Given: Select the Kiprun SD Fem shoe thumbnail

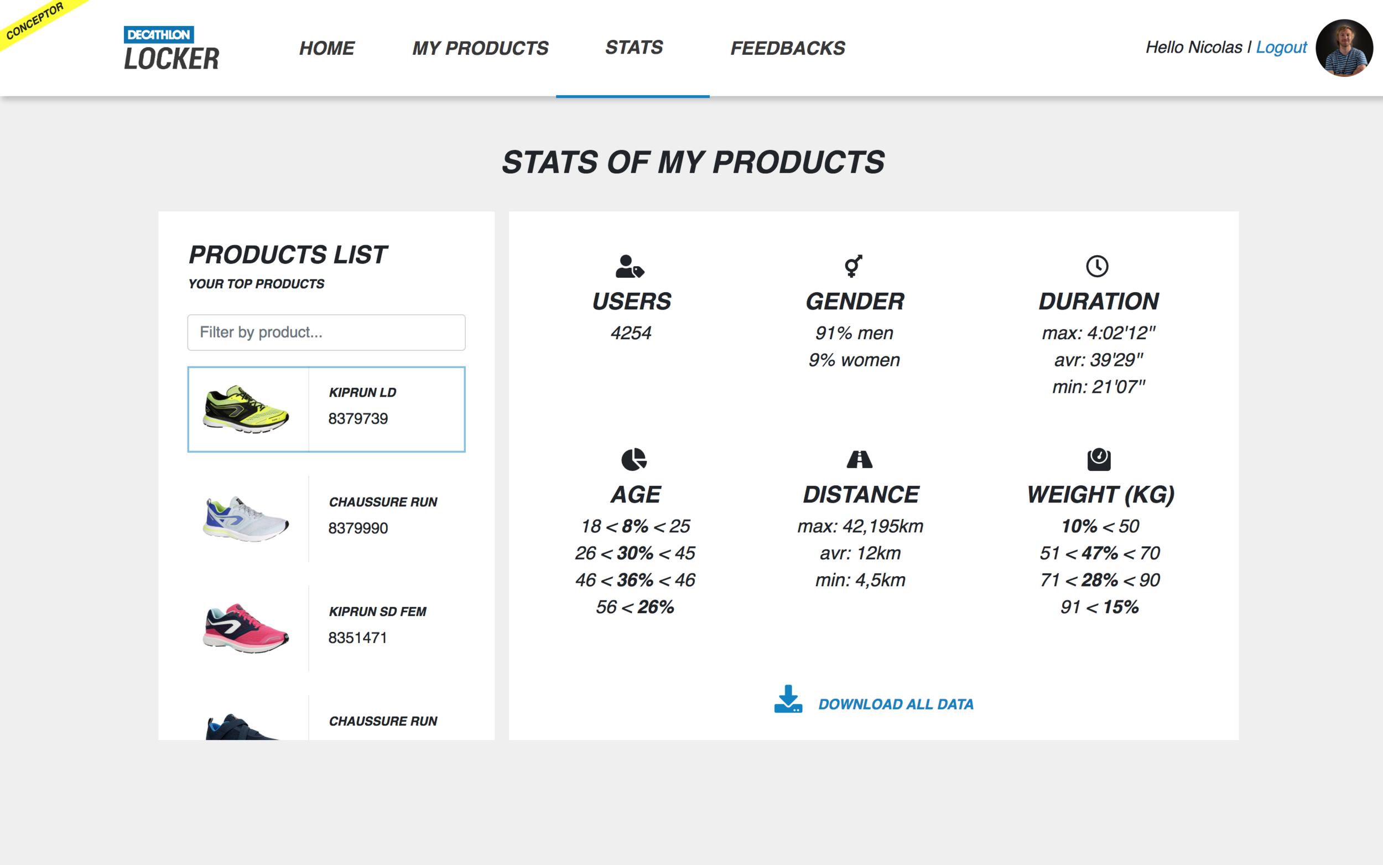Looking at the screenshot, I should [x=246, y=628].
